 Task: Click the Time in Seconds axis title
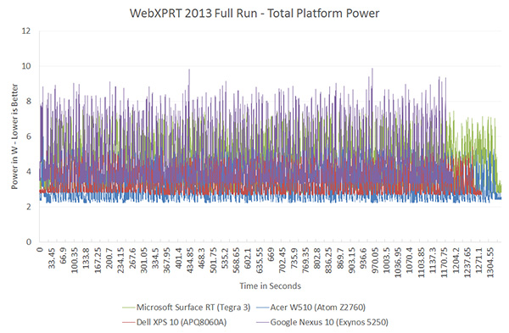click(x=270, y=286)
